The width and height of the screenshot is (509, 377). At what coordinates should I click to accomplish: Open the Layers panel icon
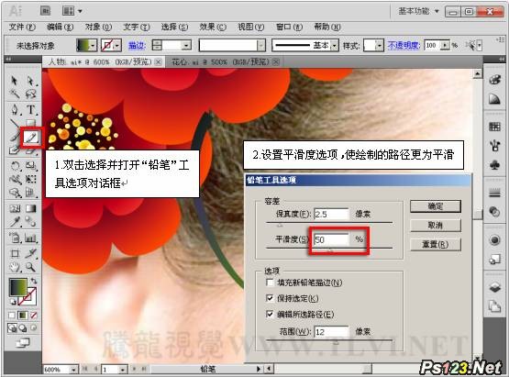494,287
